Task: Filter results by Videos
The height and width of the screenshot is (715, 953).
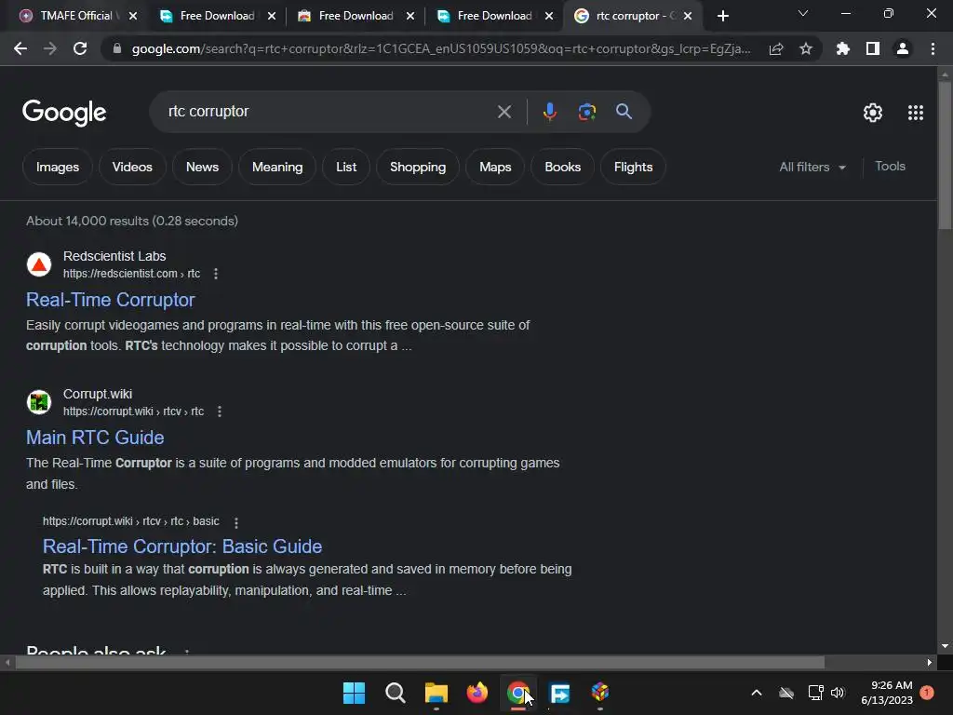Action: pyautogui.click(x=132, y=167)
